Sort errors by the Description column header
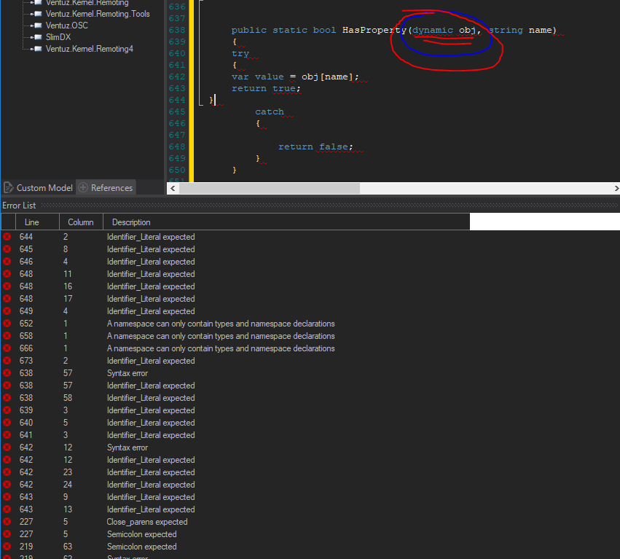This screenshot has width=620, height=559. point(132,222)
